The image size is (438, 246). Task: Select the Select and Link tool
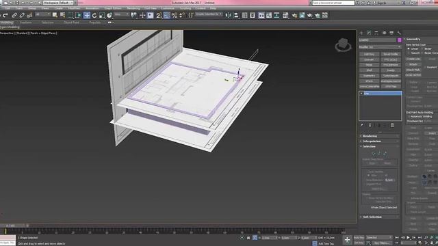click(x=14, y=15)
